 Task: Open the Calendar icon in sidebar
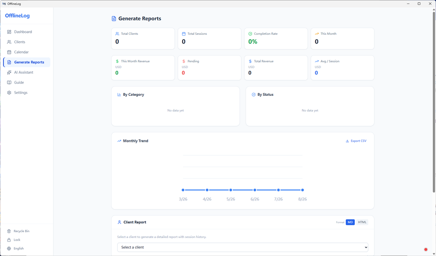click(9, 52)
